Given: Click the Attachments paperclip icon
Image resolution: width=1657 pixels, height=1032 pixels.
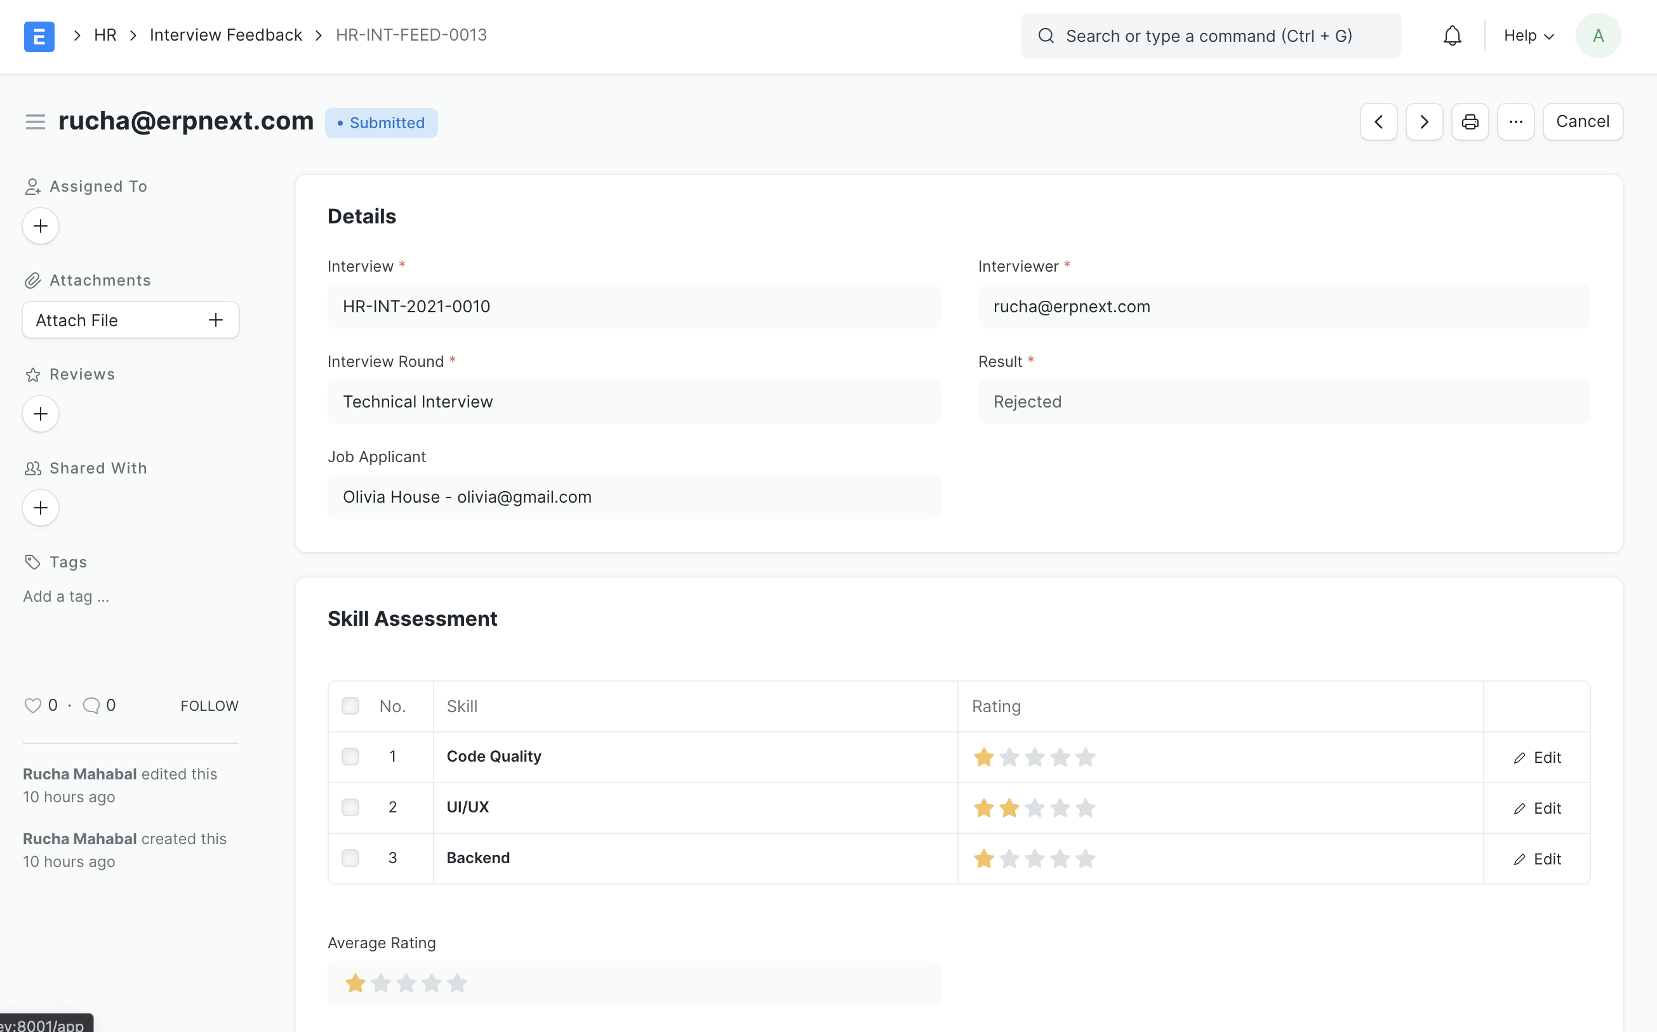Looking at the screenshot, I should tap(33, 281).
